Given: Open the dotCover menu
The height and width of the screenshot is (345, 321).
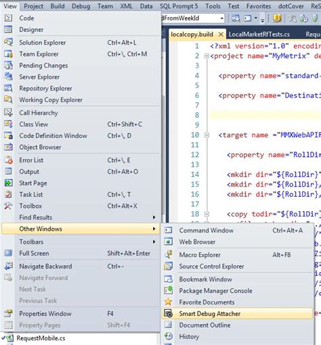Looking at the screenshot, I should pos(291,6).
